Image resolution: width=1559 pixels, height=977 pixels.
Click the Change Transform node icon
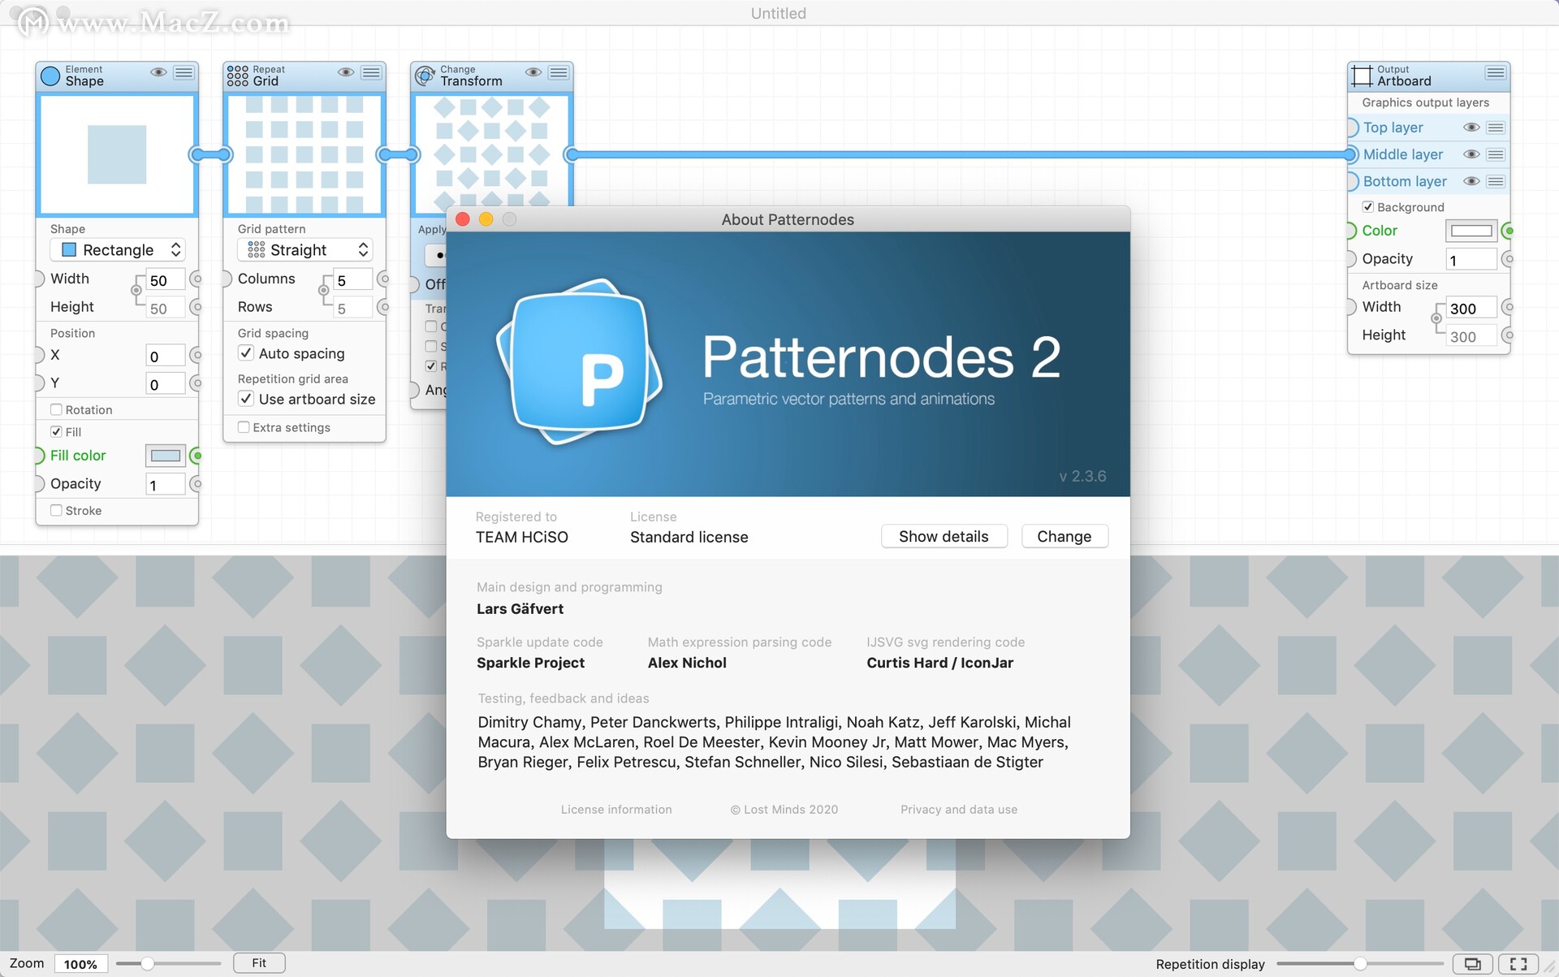pyautogui.click(x=425, y=76)
